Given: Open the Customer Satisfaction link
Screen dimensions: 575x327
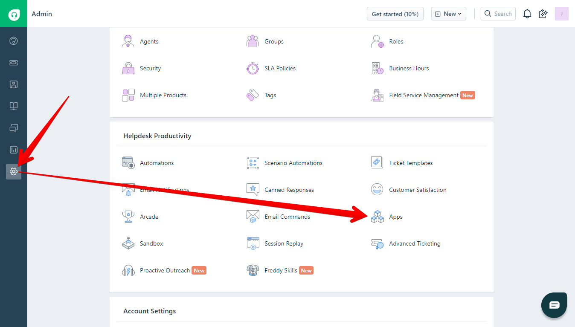Looking at the screenshot, I should tap(418, 190).
